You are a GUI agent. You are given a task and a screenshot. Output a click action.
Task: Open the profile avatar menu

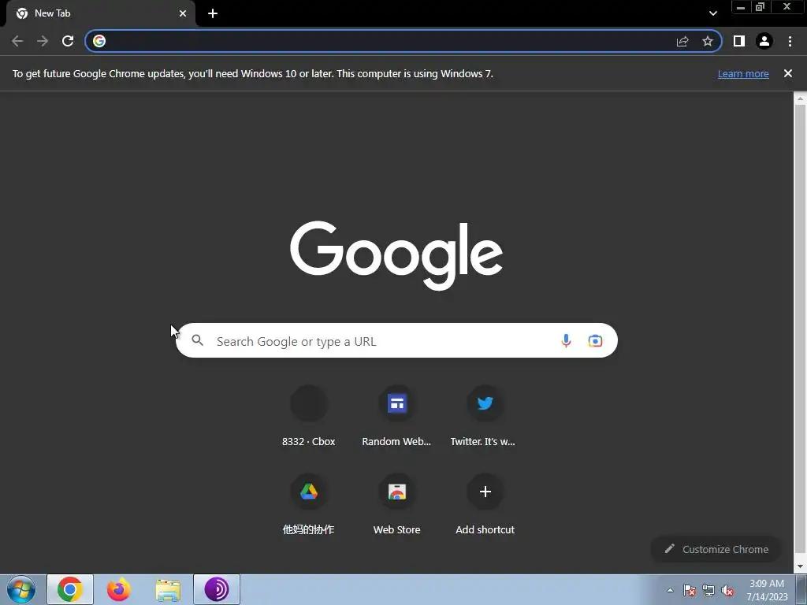coord(764,41)
